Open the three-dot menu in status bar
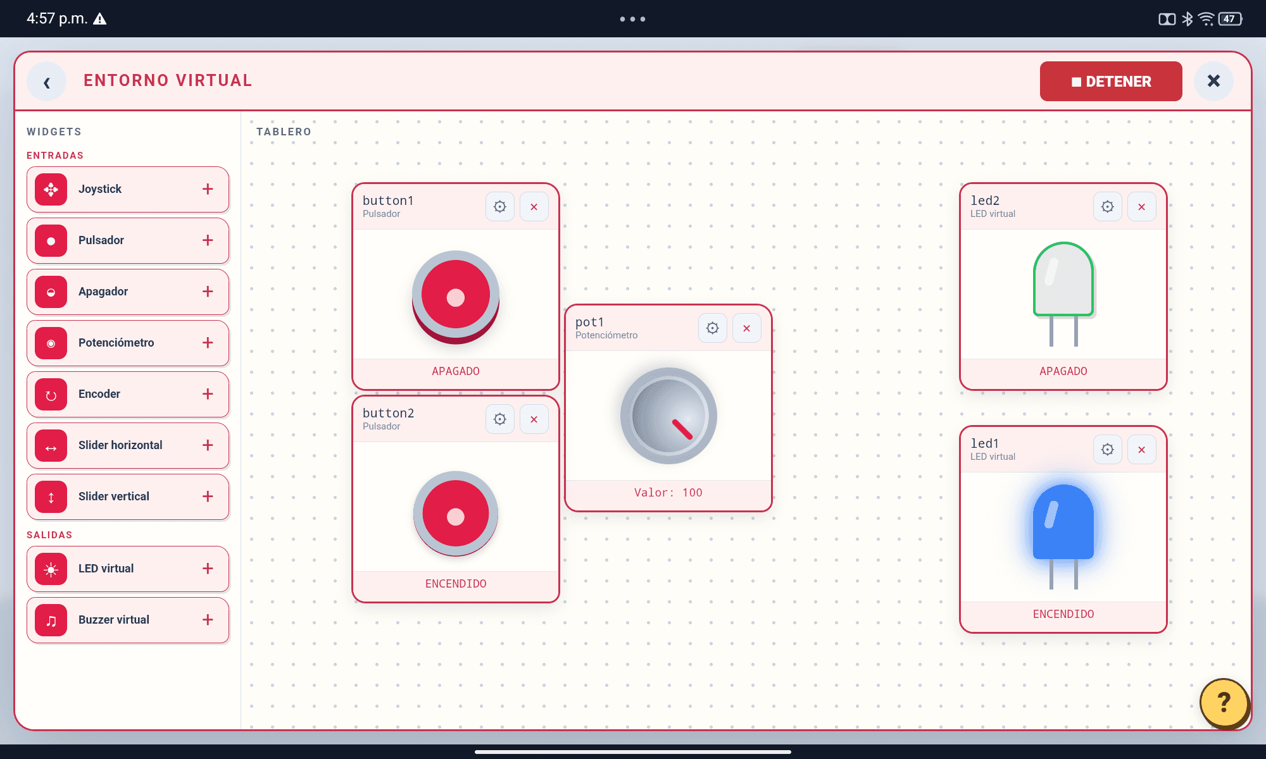The width and height of the screenshot is (1266, 759). pos(633,19)
